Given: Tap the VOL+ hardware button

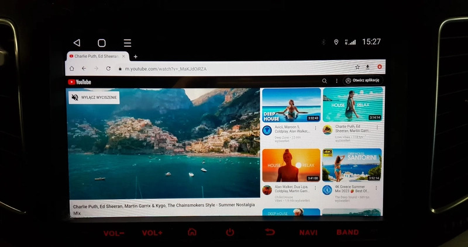Looking at the screenshot, I should 152,233.
